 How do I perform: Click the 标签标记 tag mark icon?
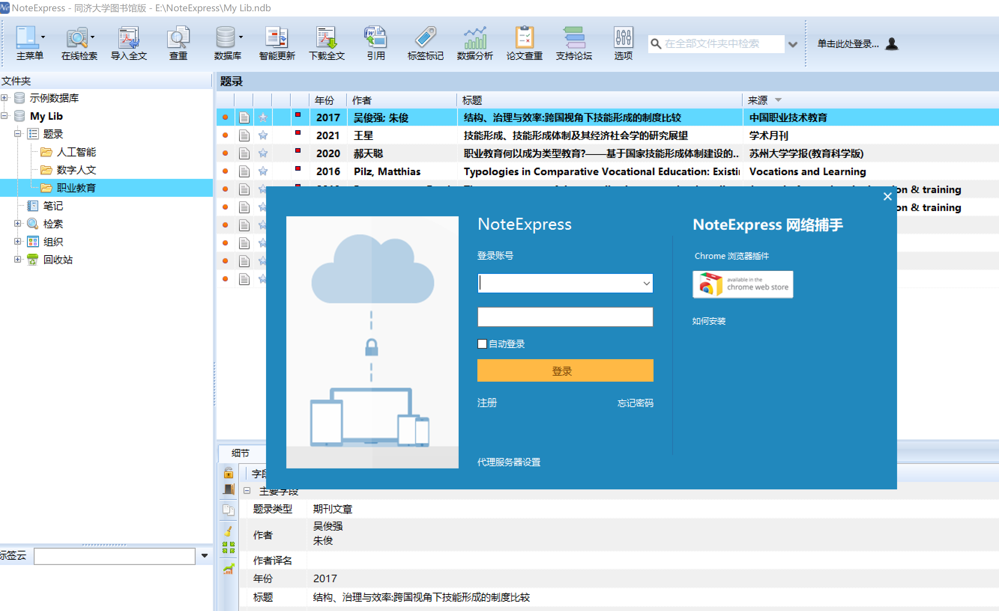point(425,37)
